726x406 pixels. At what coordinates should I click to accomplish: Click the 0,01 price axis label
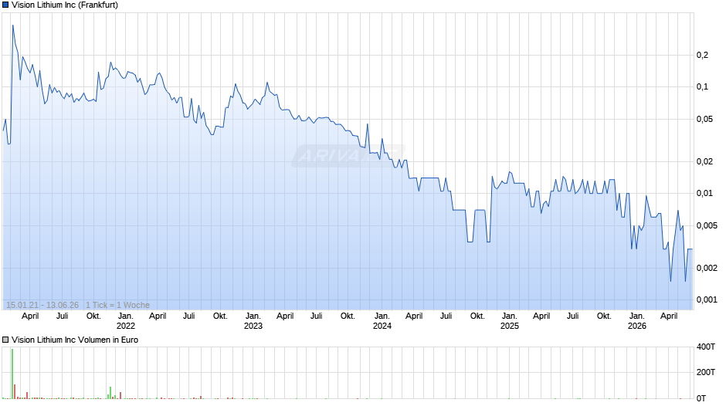coord(704,193)
